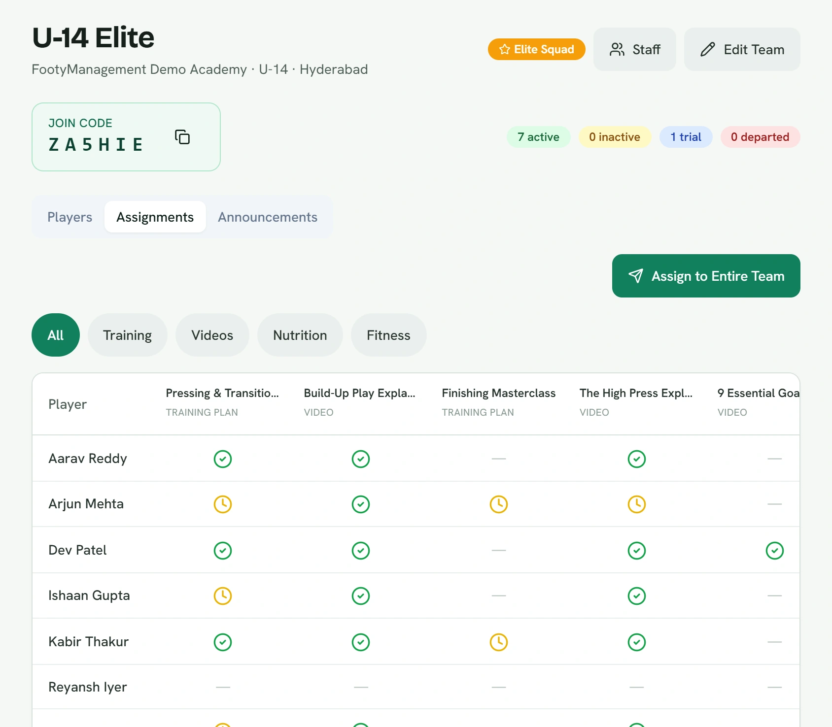Click the Pressing & Transitio... column header
The width and height of the screenshot is (832, 727).
pos(222,402)
